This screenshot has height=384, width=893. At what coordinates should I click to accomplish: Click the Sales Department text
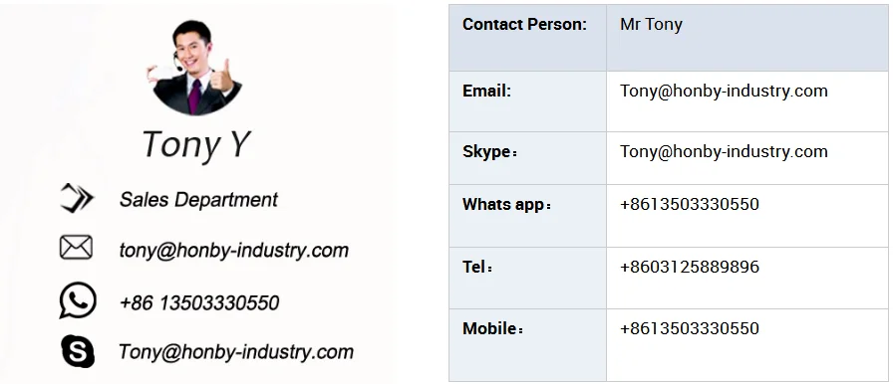point(198,199)
